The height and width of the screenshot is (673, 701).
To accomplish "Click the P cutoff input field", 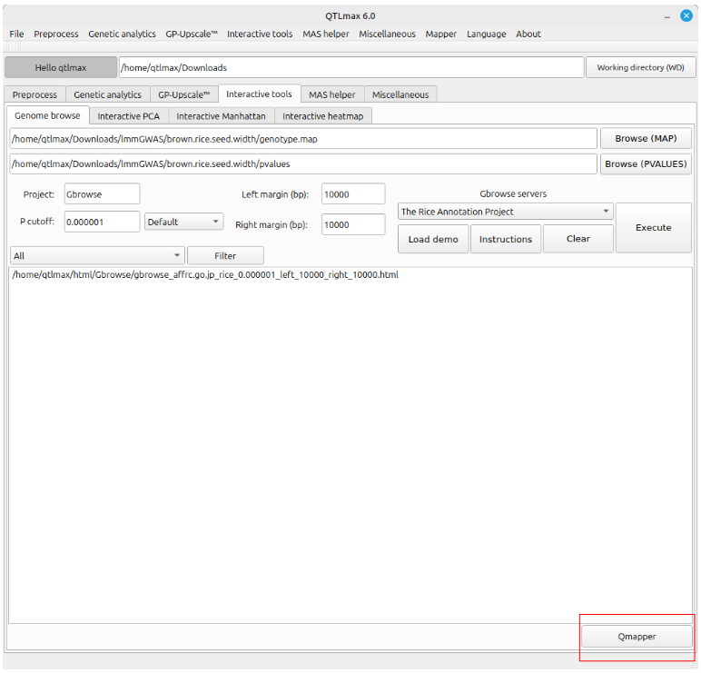I will [102, 222].
